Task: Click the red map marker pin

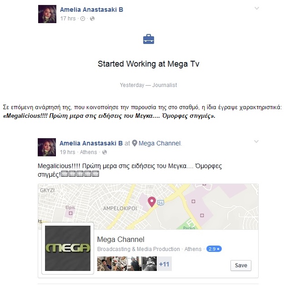Action: 152,202
